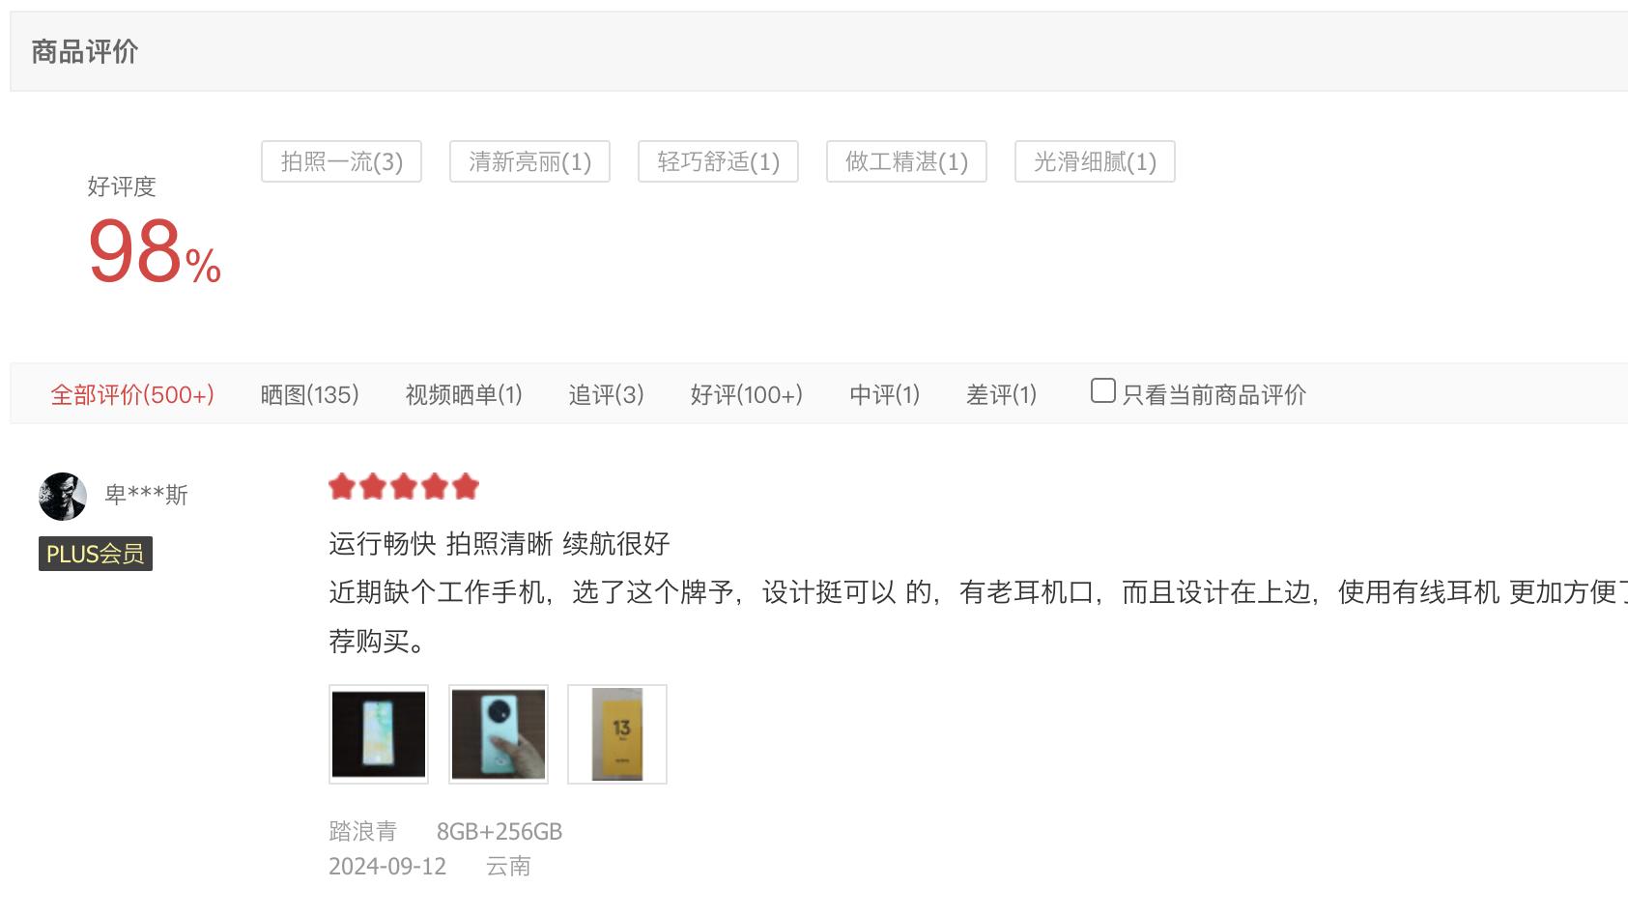Screen dimensions: 1628x916
Task: Click the username 卑***斯
Action: coord(146,495)
